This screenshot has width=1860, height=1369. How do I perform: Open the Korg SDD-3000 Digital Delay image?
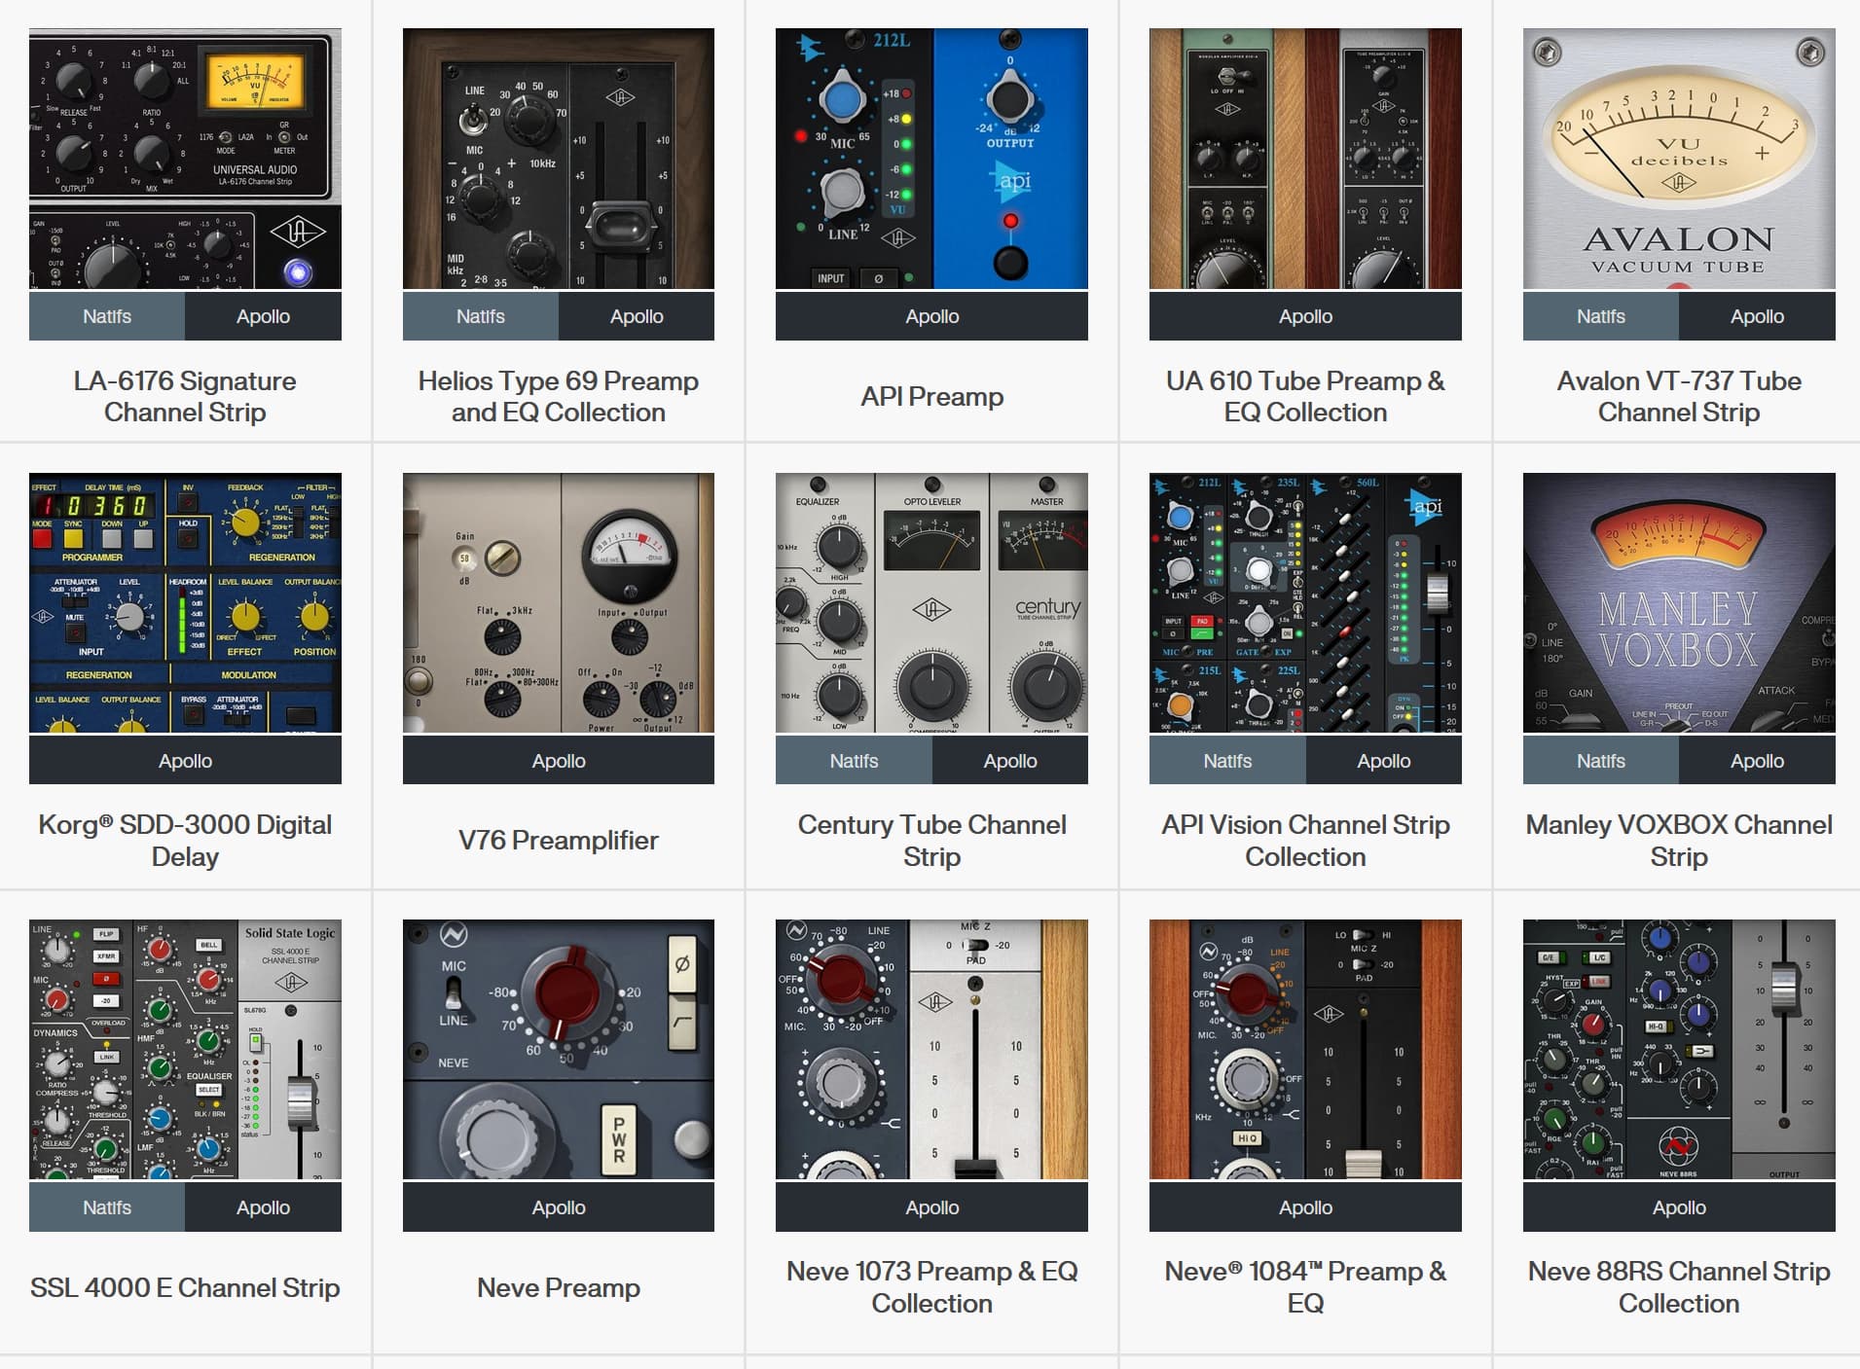click(x=185, y=602)
